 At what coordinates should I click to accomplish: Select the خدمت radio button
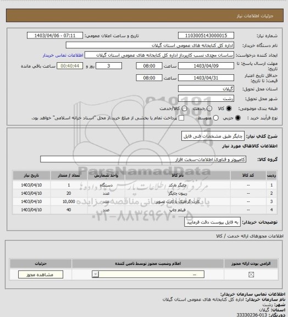click(x=209, y=108)
